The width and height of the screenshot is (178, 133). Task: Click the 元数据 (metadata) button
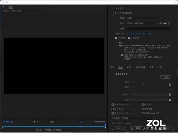(x=118, y=128)
